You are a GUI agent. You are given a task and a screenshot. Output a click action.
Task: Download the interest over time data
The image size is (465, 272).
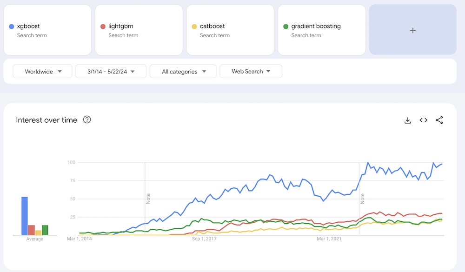click(x=408, y=120)
